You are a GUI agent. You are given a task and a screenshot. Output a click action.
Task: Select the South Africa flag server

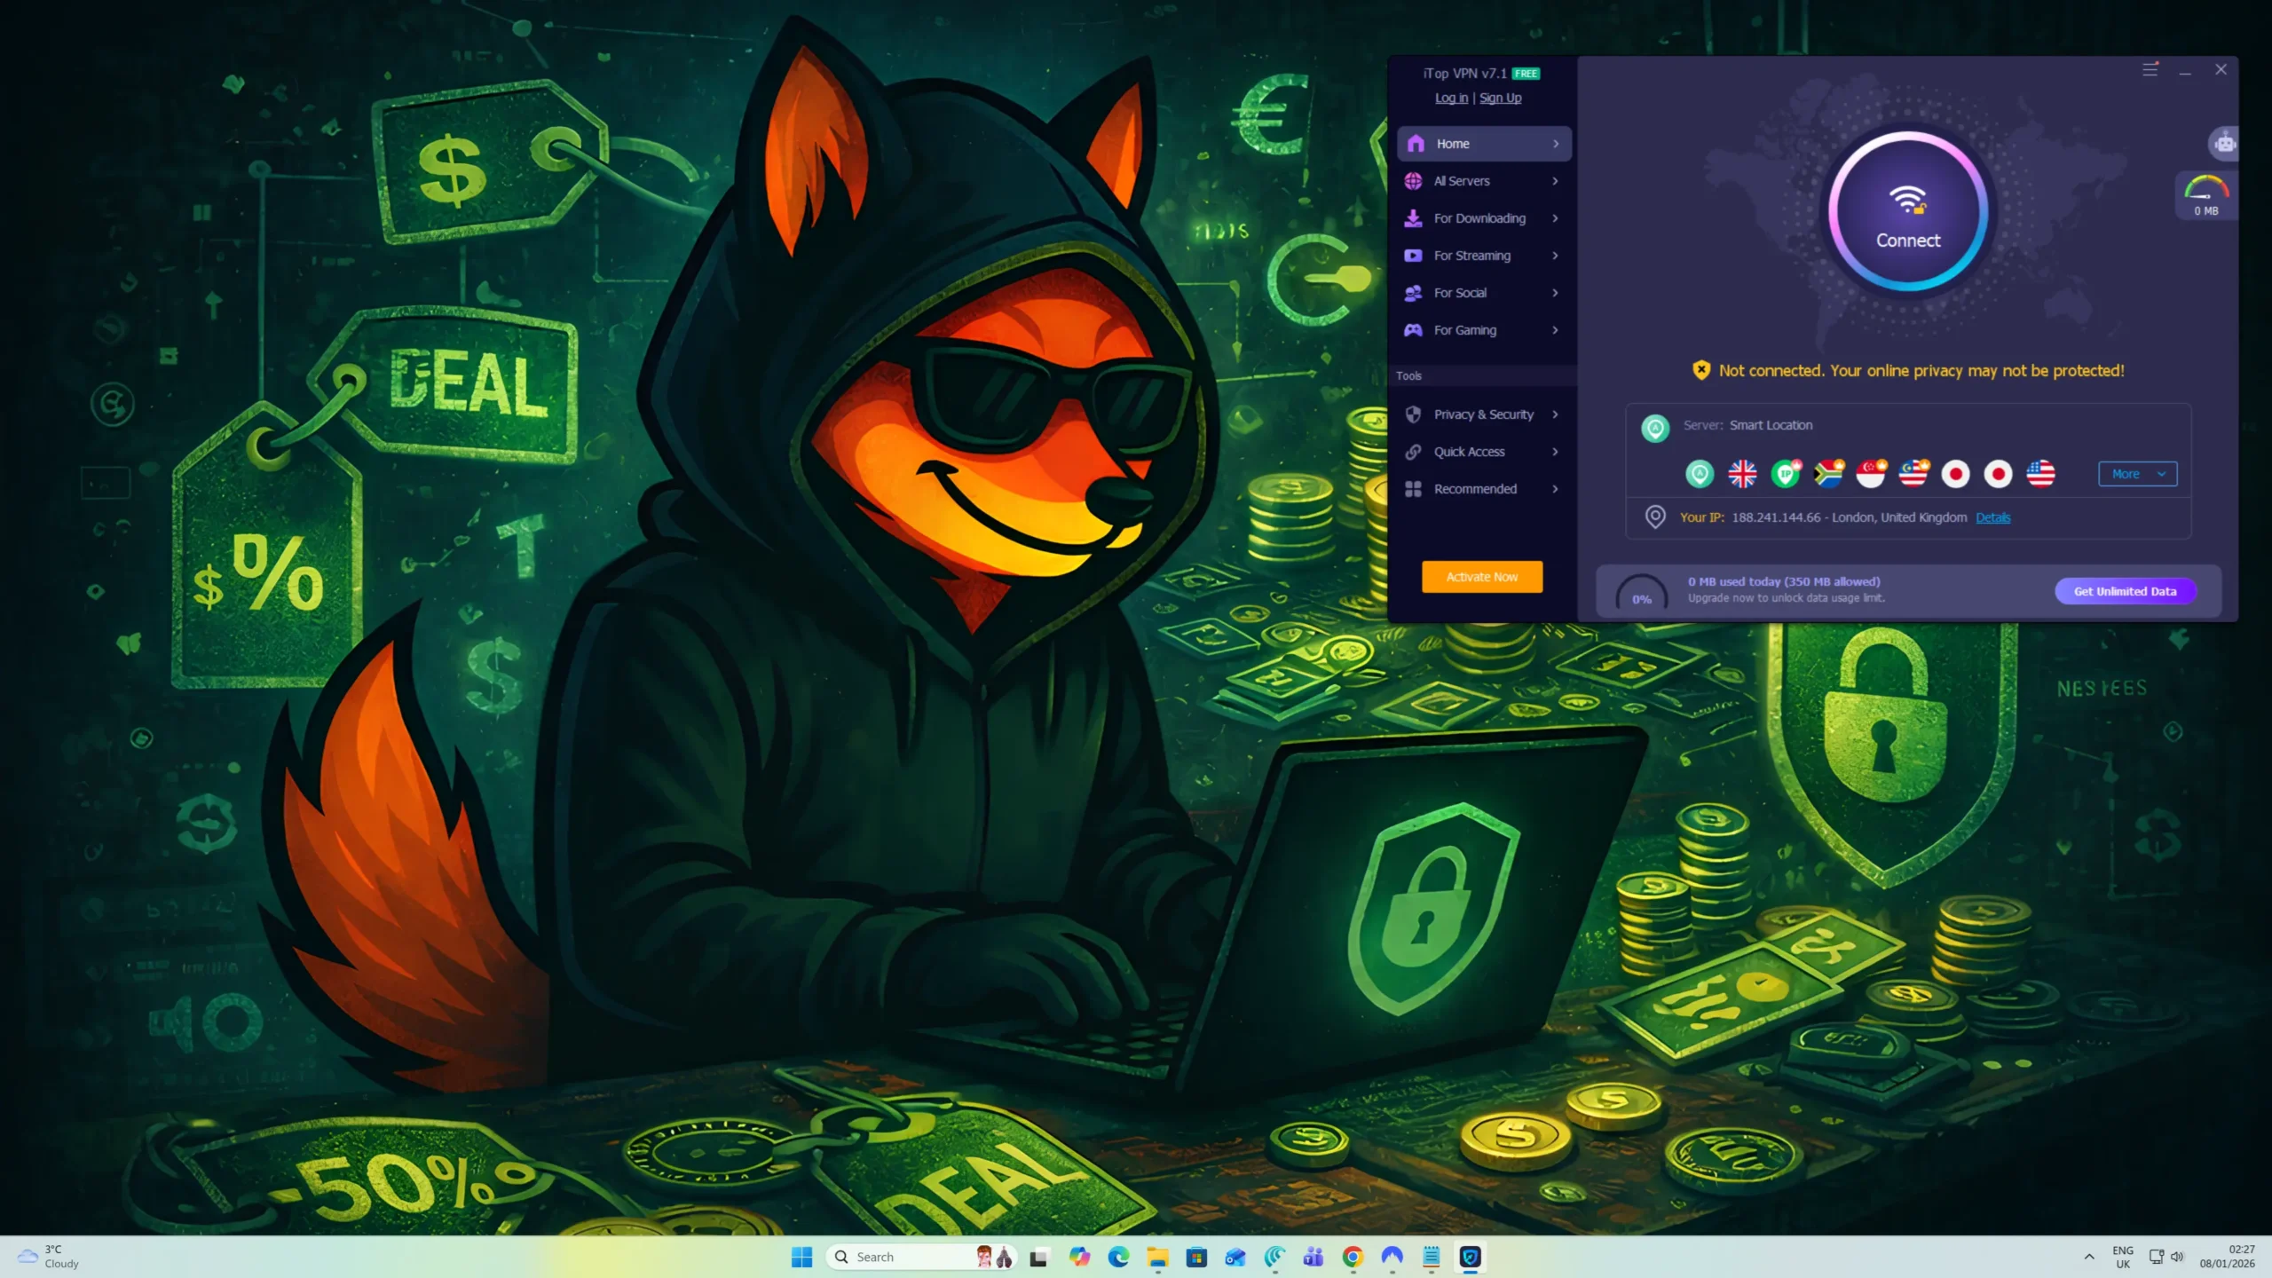tap(1828, 474)
